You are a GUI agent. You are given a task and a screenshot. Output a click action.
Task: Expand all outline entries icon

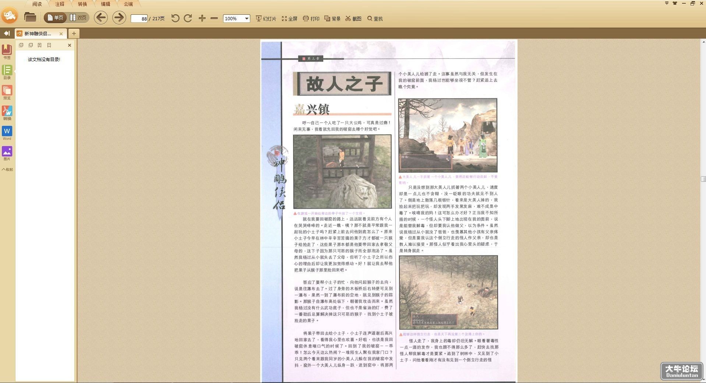[x=21, y=45]
